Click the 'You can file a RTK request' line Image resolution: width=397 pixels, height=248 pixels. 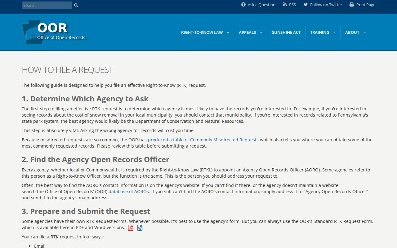tap(63, 237)
